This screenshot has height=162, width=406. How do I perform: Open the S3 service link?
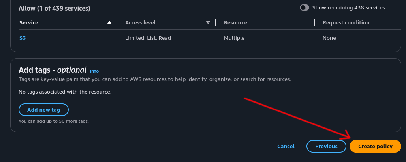tap(23, 38)
